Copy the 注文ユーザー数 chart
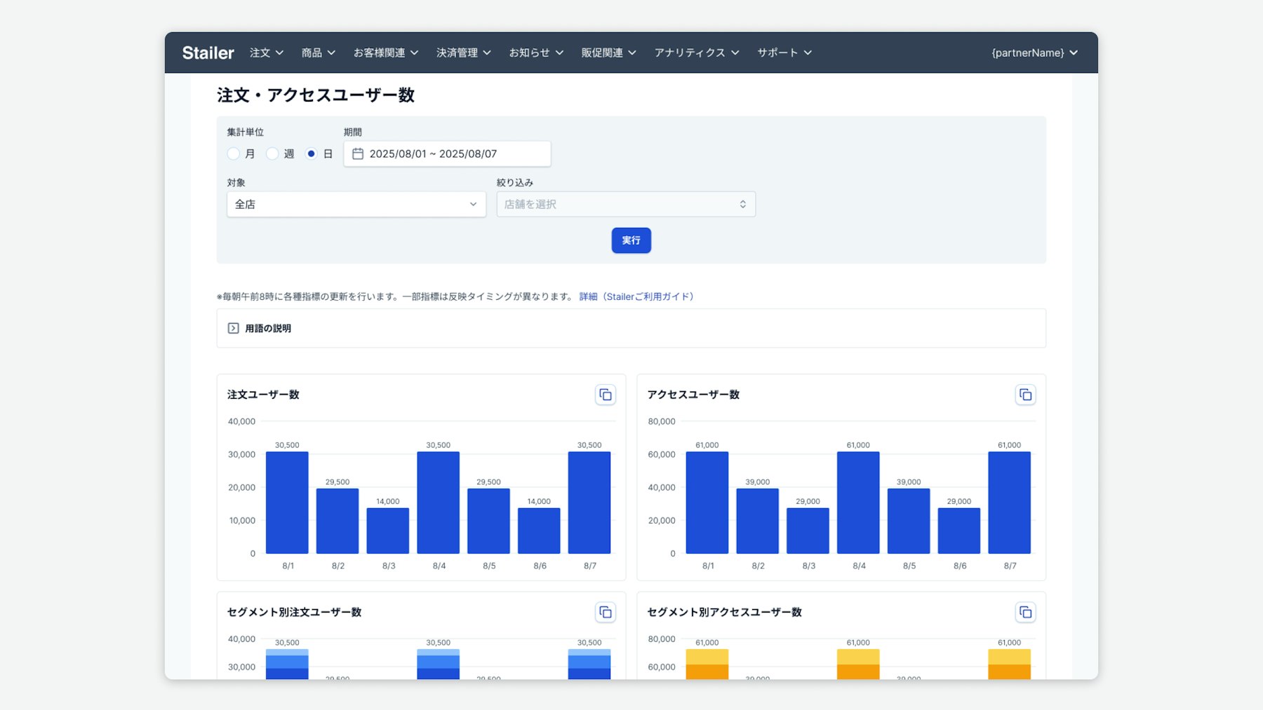 point(605,395)
